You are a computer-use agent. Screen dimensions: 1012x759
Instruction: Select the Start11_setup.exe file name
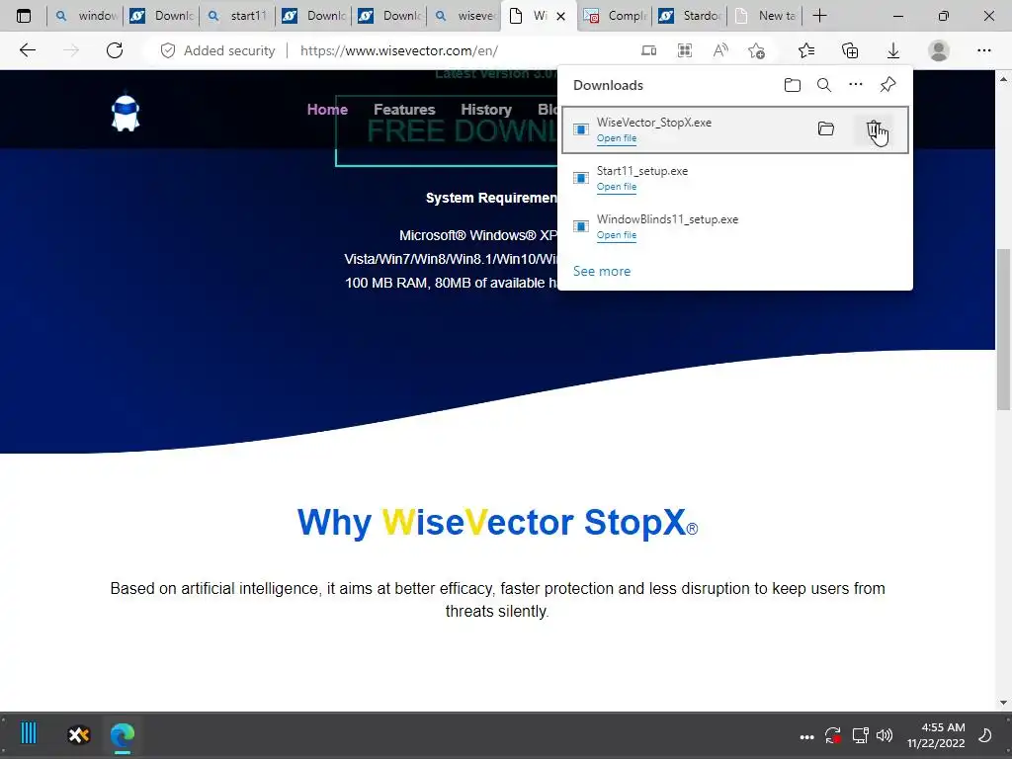coord(642,171)
